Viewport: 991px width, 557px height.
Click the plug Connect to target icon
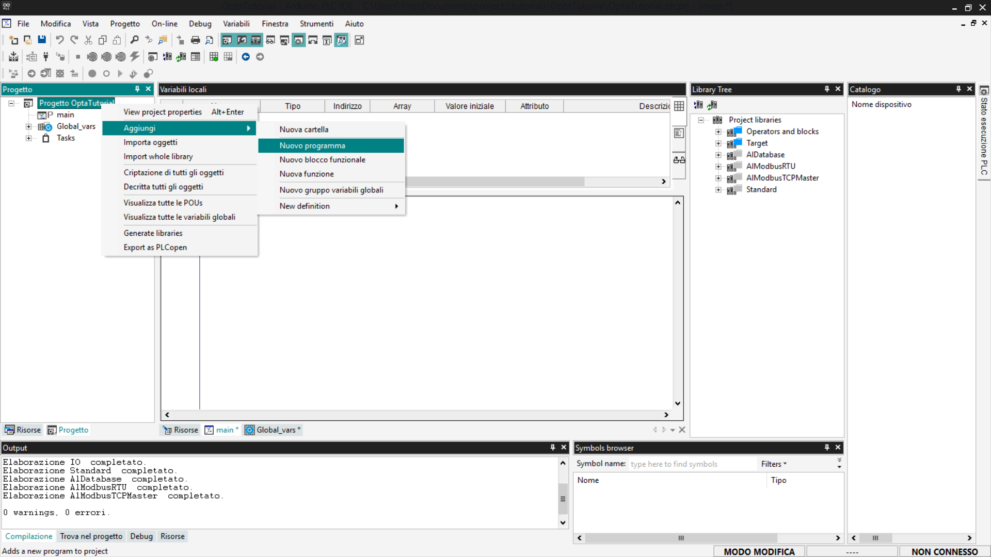[x=46, y=57]
